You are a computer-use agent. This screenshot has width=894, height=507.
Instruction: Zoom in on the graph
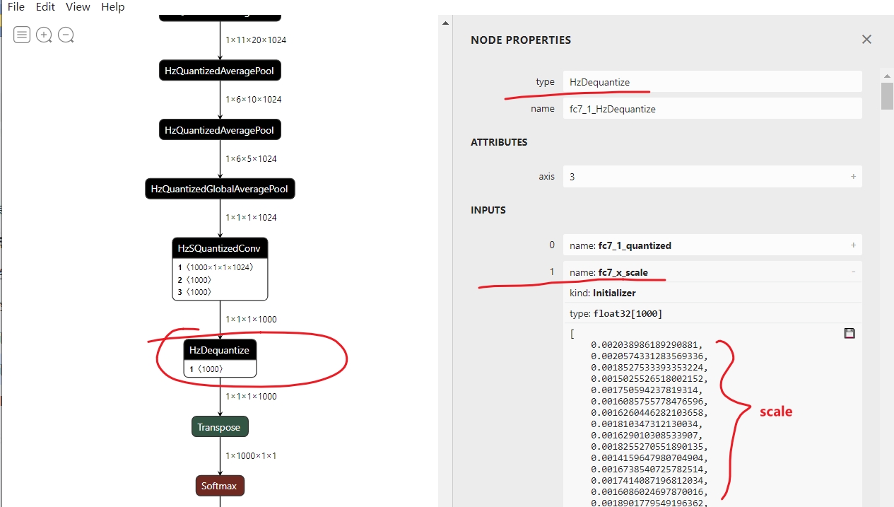pyautogui.click(x=44, y=34)
